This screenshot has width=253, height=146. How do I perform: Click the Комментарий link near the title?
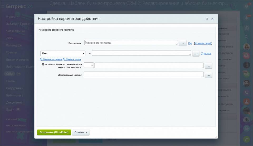203,43
